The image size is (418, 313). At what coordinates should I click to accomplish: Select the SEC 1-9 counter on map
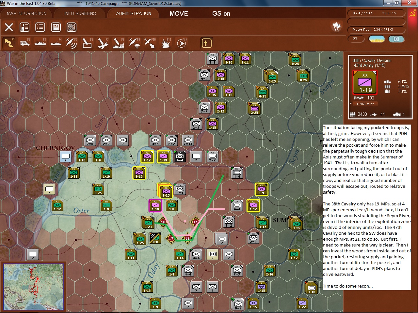pyautogui.click(x=106, y=205)
